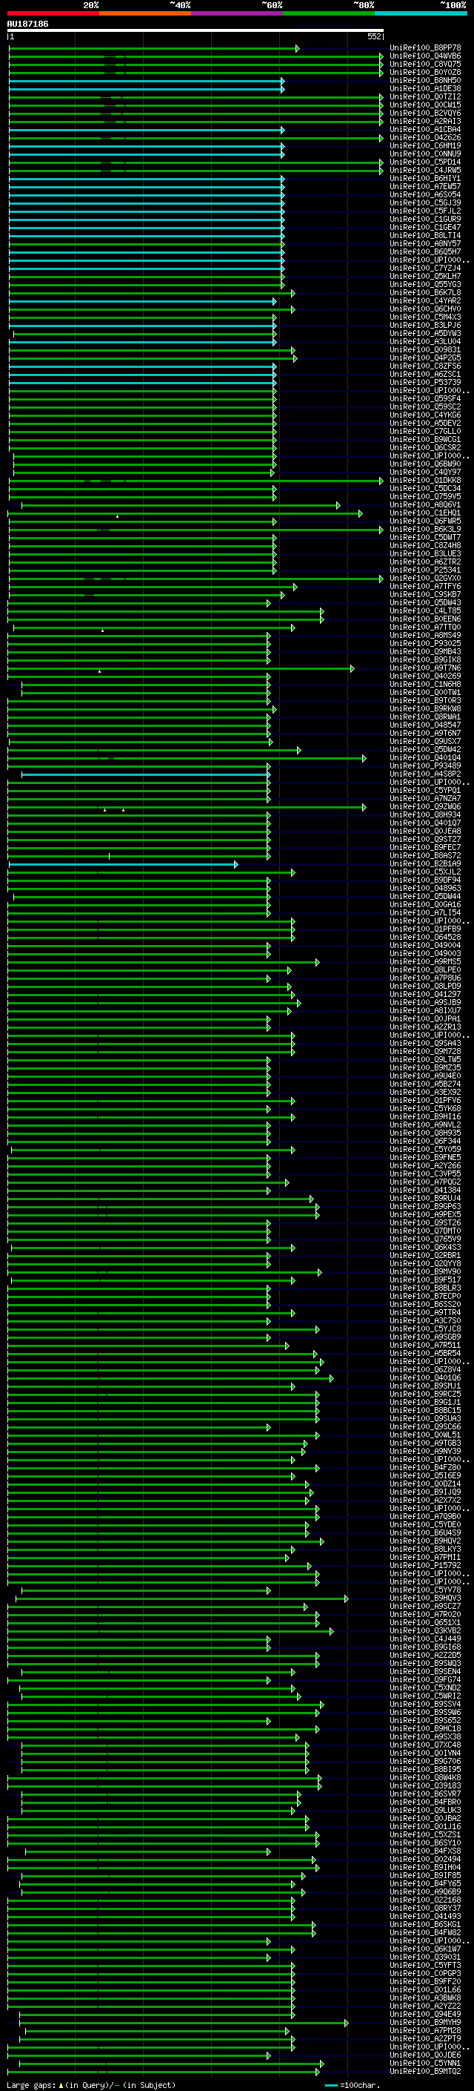Image resolution: width=474 pixels, height=2091 pixels.
Task: Click the ~100% cyan legend color bar
Action: point(421,13)
